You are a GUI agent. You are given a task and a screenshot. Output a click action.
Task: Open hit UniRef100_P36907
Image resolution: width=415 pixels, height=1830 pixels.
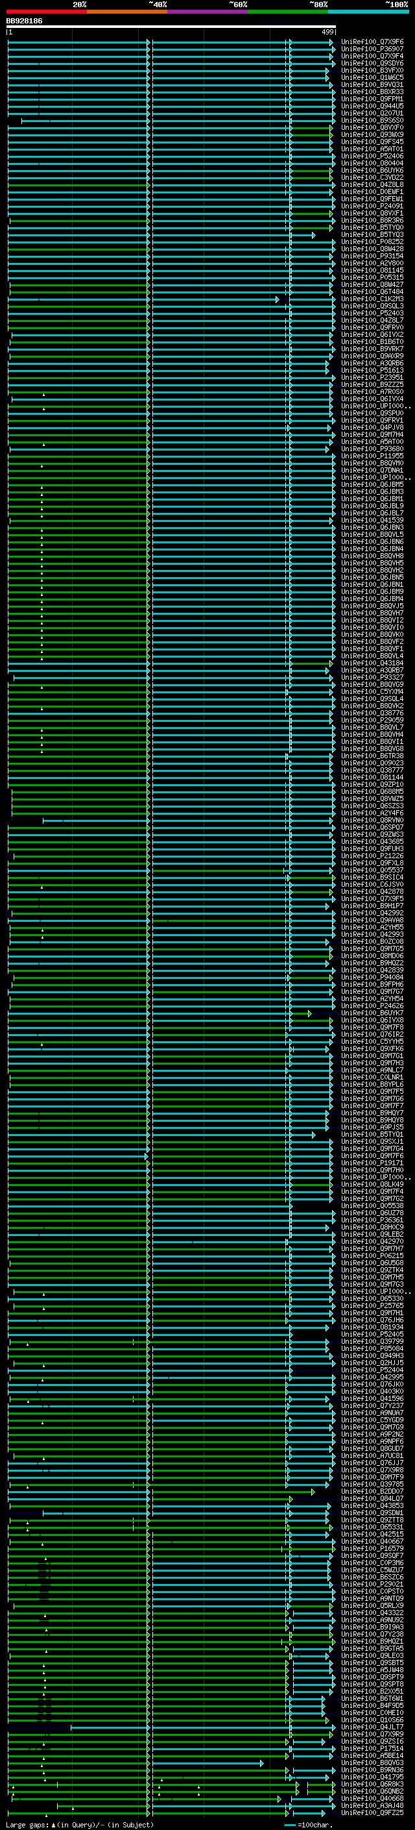372,49
